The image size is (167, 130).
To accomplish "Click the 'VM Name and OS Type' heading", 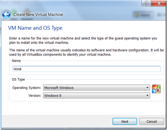I will [x=35, y=28].
